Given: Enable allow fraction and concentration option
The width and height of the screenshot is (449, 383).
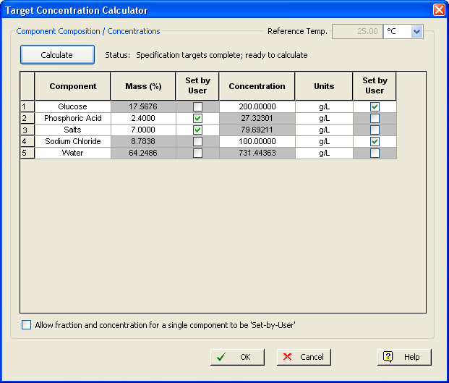Looking at the screenshot, I should 27,325.
